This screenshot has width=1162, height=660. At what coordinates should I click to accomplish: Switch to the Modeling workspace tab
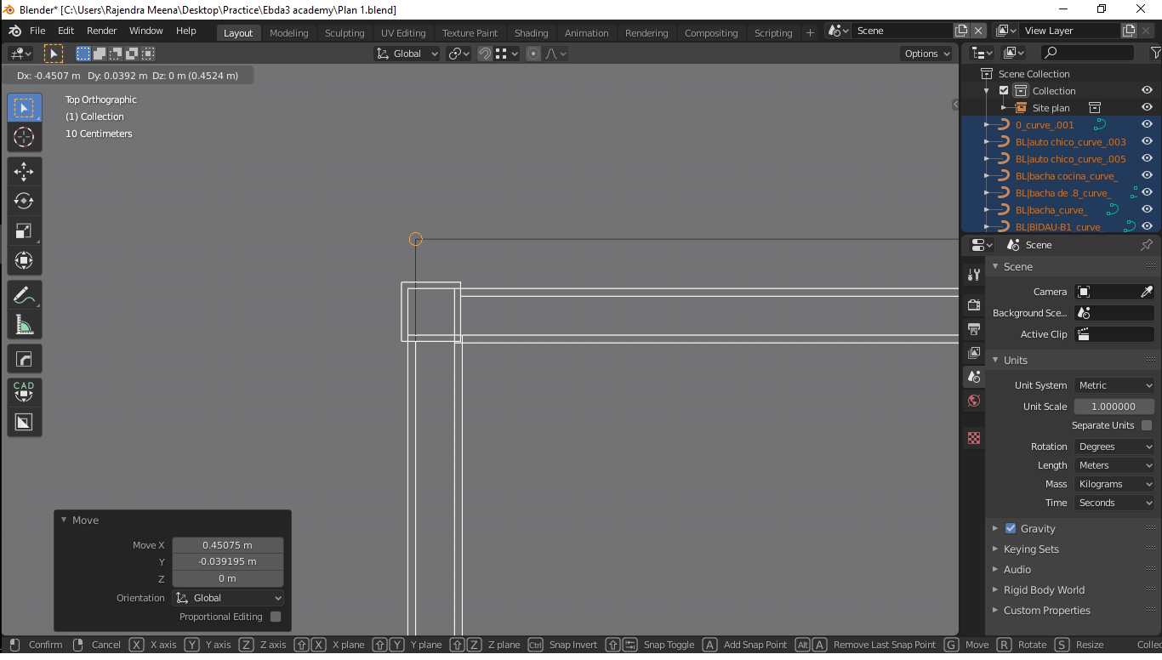(289, 33)
